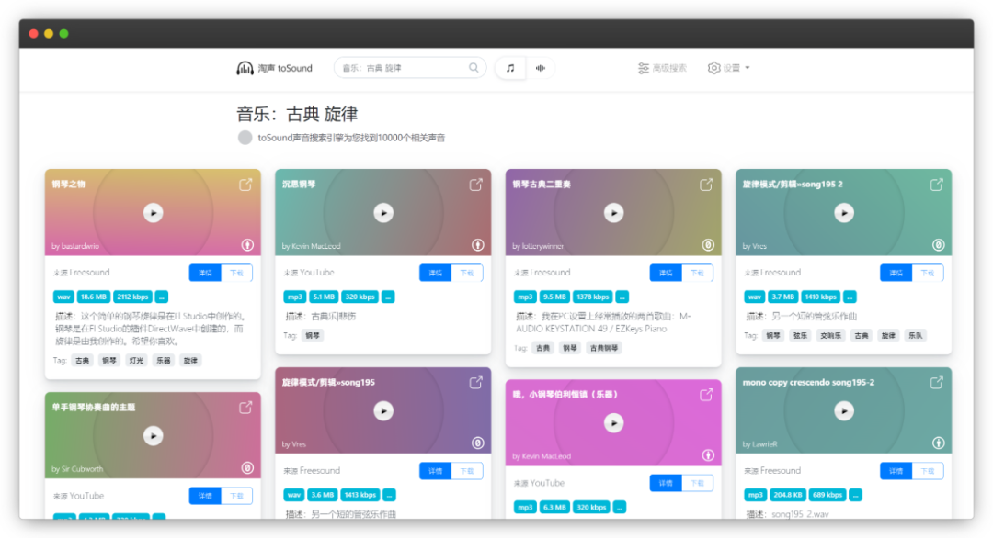Screen dimensions: 993x538
Task: Click license icon on 沉思钢琴 card
Action: (477, 245)
